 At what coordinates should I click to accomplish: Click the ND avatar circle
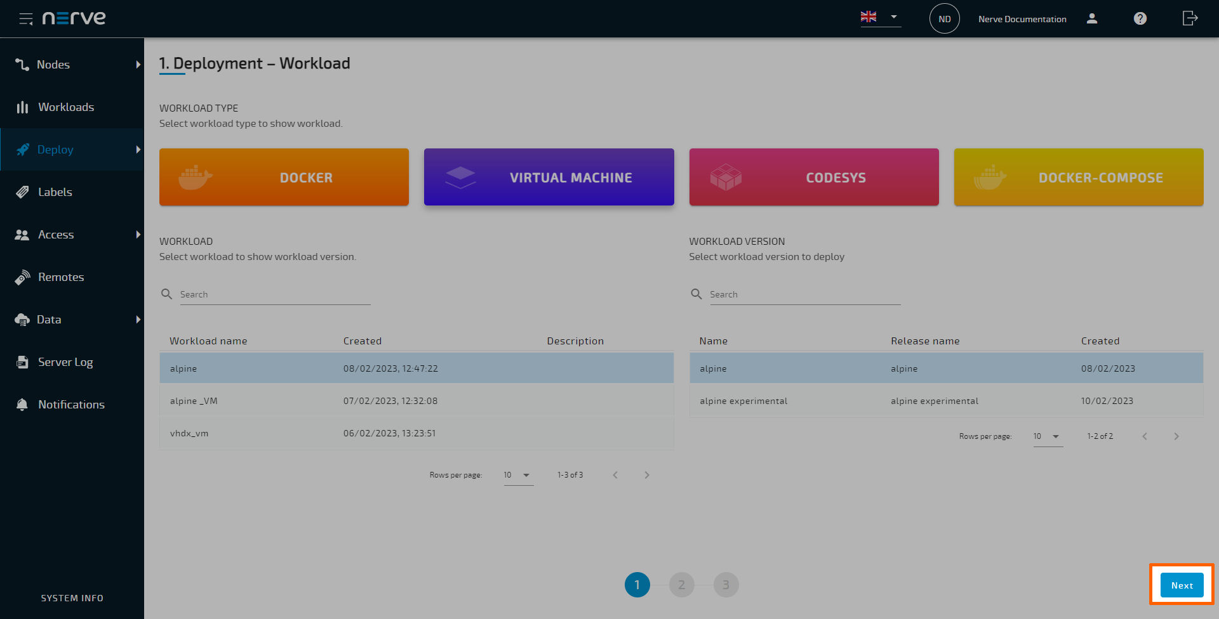[944, 19]
